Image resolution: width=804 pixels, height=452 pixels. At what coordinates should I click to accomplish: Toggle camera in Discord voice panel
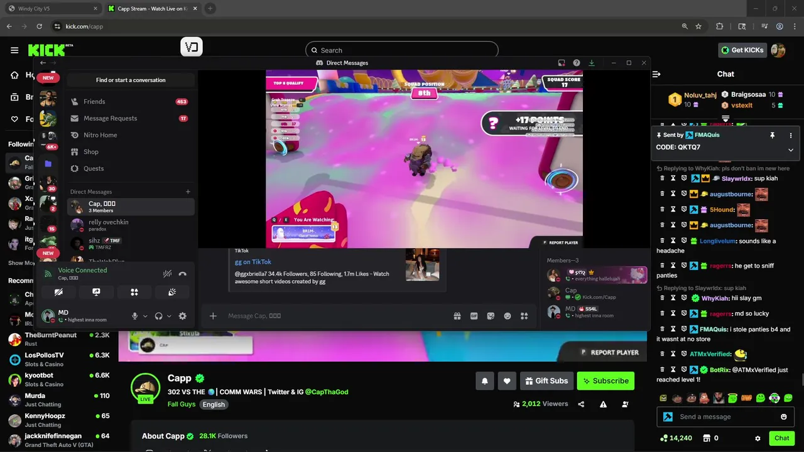[x=58, y=292]
